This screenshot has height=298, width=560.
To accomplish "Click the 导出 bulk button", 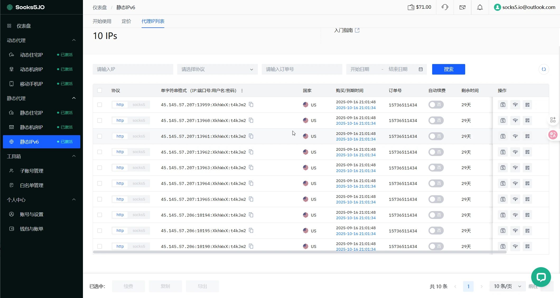I will [x=202, y=286].
